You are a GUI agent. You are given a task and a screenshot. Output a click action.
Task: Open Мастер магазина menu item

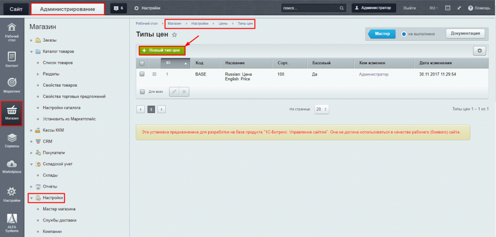59,209
